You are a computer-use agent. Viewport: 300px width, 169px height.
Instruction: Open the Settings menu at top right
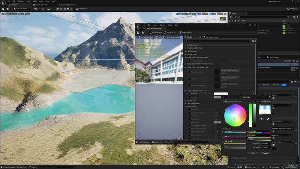pyautogui.click(x=292, y=9)
